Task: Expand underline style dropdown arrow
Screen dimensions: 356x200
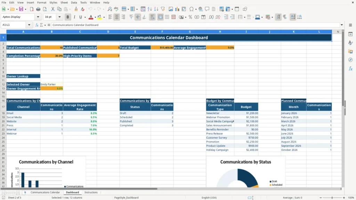Action: click(x=85, y=17)
